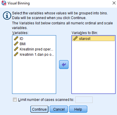
Task: Click the cases scanned limit input field
Action: [84, 100]
